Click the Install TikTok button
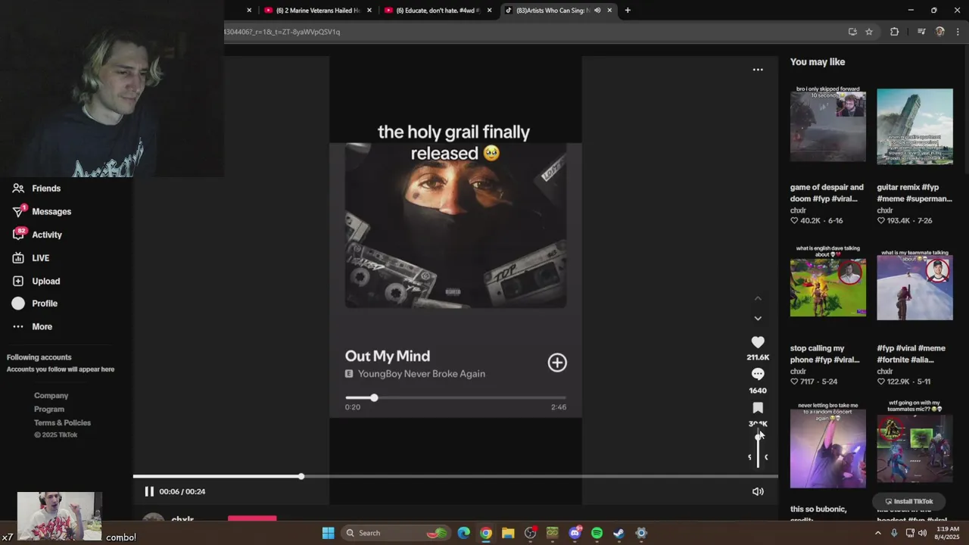969x545 pixels. point(908,501)
